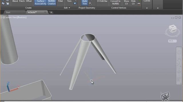Click the Control Vertices panel title
The height and width of the screenshot is (102, 183).
click(119, 8)
